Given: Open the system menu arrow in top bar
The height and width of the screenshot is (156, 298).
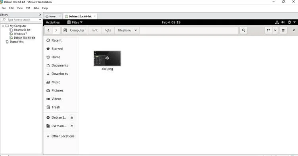Looking at the screenshot, I should pyautogui.click(x=294, y=22).
